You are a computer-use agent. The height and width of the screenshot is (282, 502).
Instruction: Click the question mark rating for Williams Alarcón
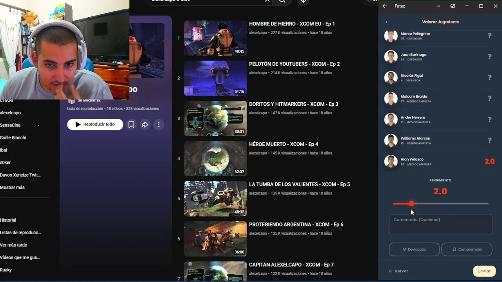click(x=489, y=141)
